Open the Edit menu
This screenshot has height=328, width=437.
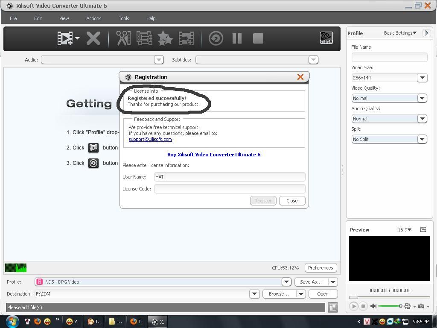[x=38, y=18]
